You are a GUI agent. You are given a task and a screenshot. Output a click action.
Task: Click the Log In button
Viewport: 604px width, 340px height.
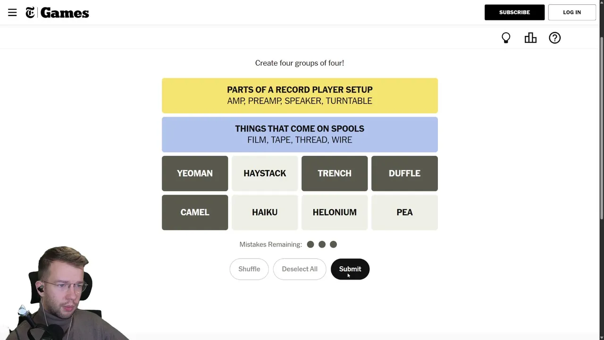[x=572, y=12]
